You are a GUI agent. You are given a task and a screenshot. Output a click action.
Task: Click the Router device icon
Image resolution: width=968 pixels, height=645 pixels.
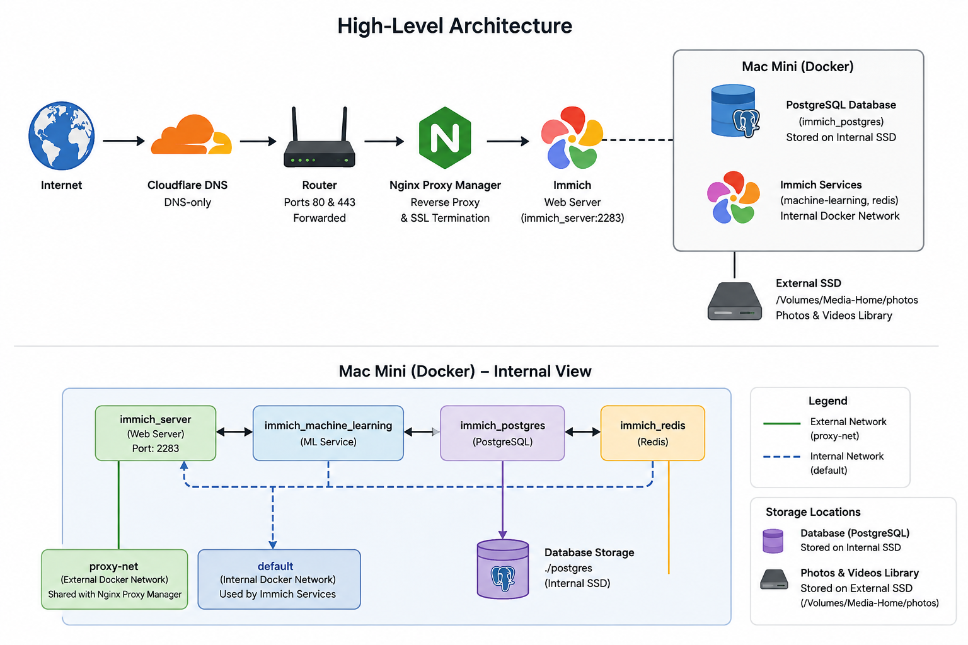(x=320, y=137)
